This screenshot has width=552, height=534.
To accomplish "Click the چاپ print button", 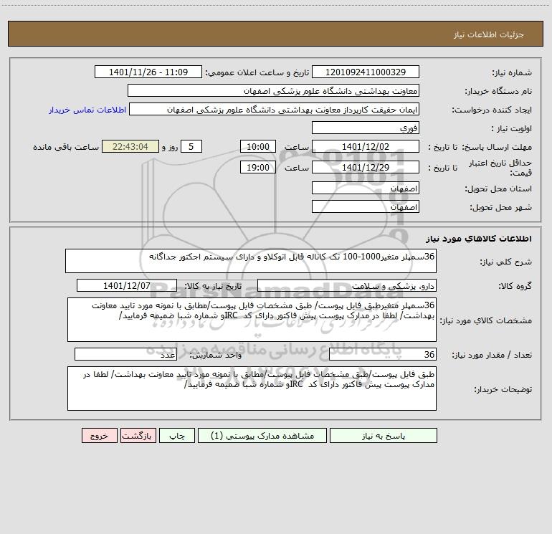I will 177,435.
